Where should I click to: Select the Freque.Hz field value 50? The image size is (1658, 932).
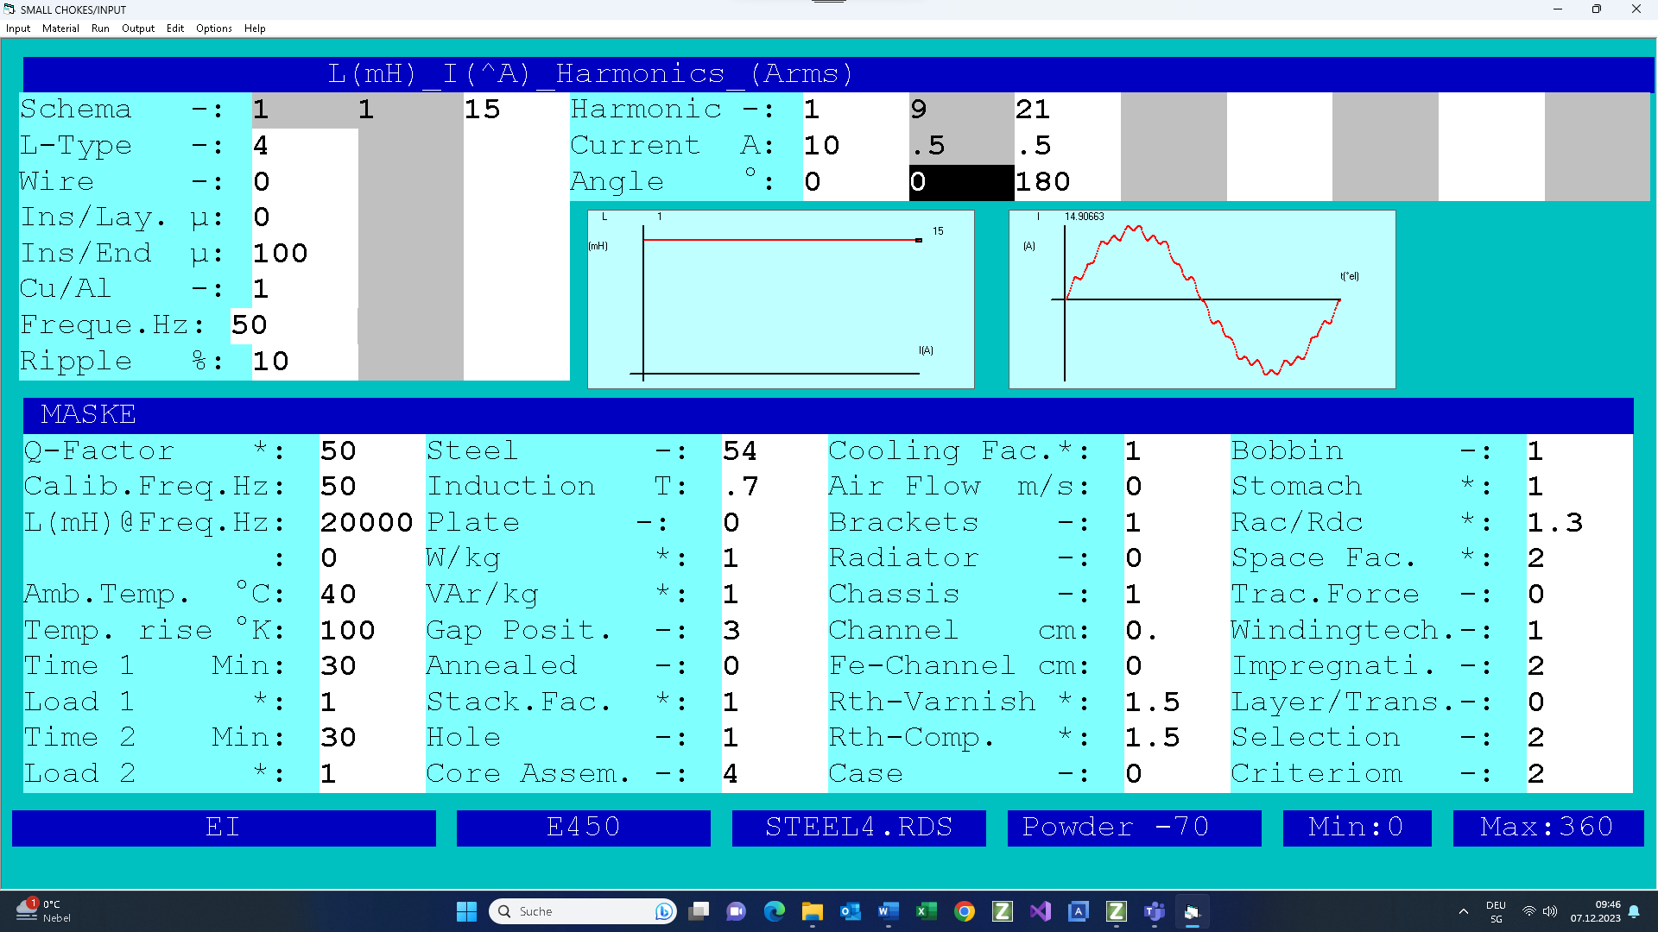294,325
